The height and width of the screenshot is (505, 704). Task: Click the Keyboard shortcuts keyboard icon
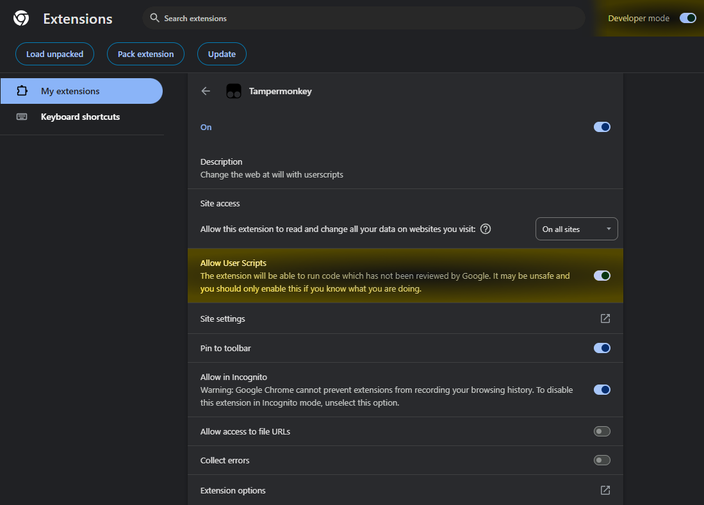click(22, 117)
